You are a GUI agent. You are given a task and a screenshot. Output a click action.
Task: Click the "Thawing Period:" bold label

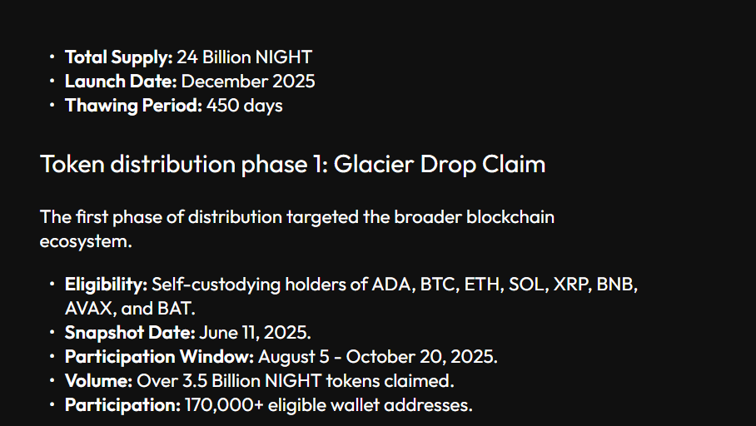[x=133, y=106]
